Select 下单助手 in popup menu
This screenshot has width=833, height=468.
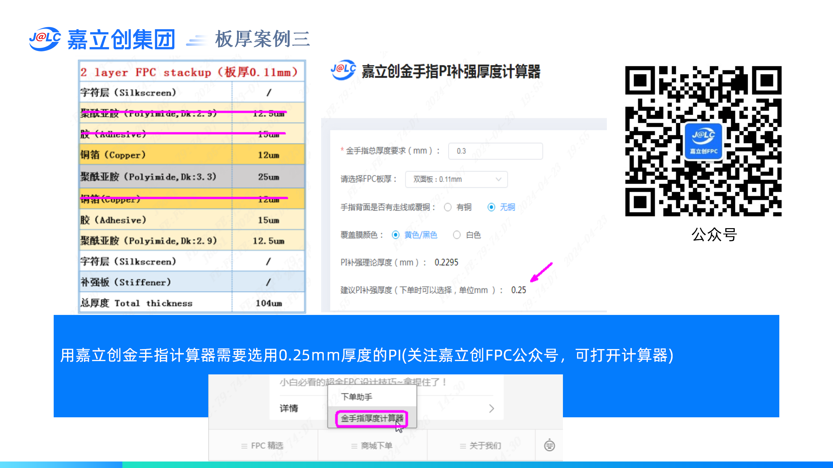[357, 397]
